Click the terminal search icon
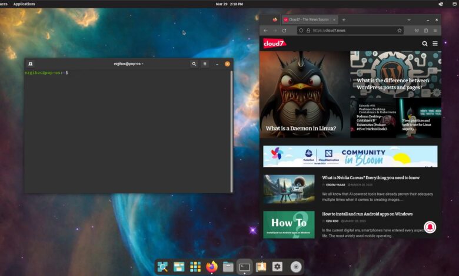This screenshot has width=459, height=276. (194, 63)
